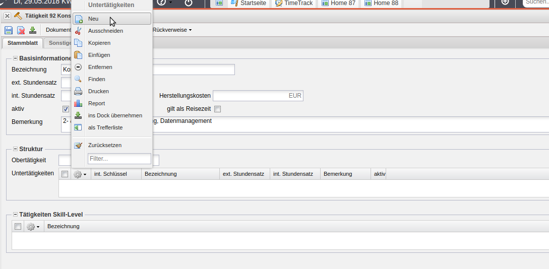Toggle the 'gilt als Reisezeit' checkbox
Screen dimensions: 549x269
[218, 109]
